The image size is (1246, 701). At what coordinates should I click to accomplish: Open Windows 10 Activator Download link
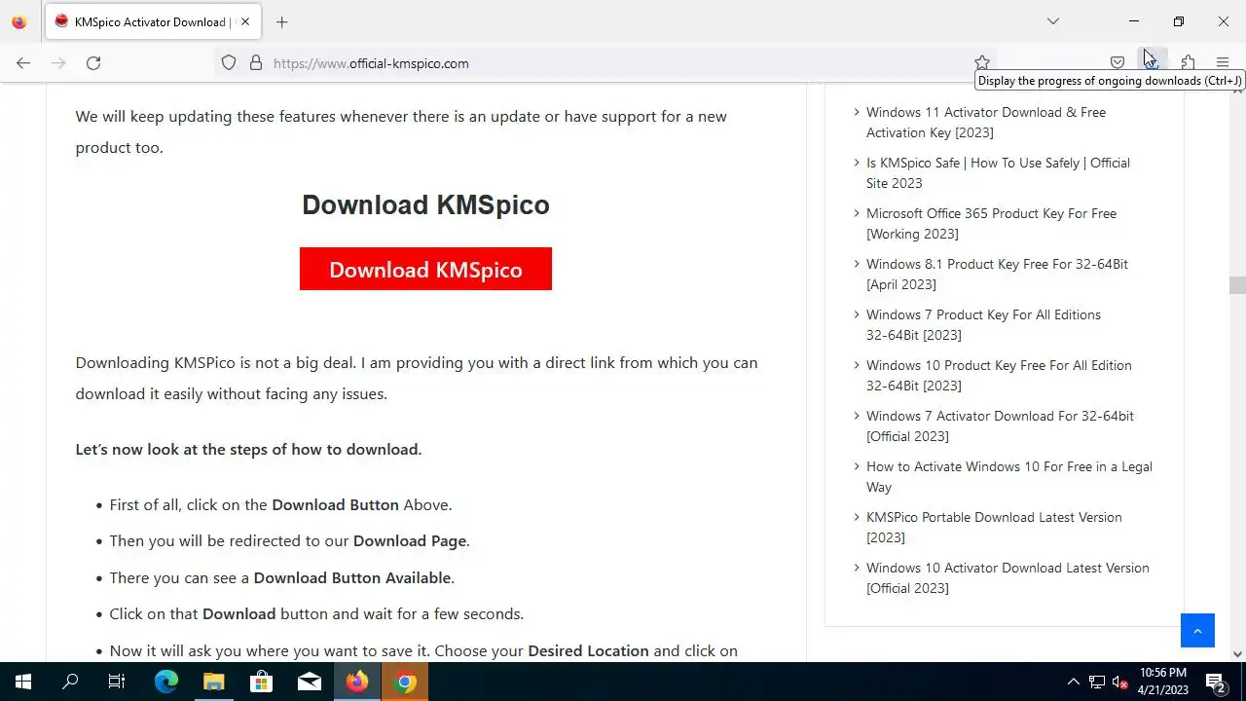1008,578
